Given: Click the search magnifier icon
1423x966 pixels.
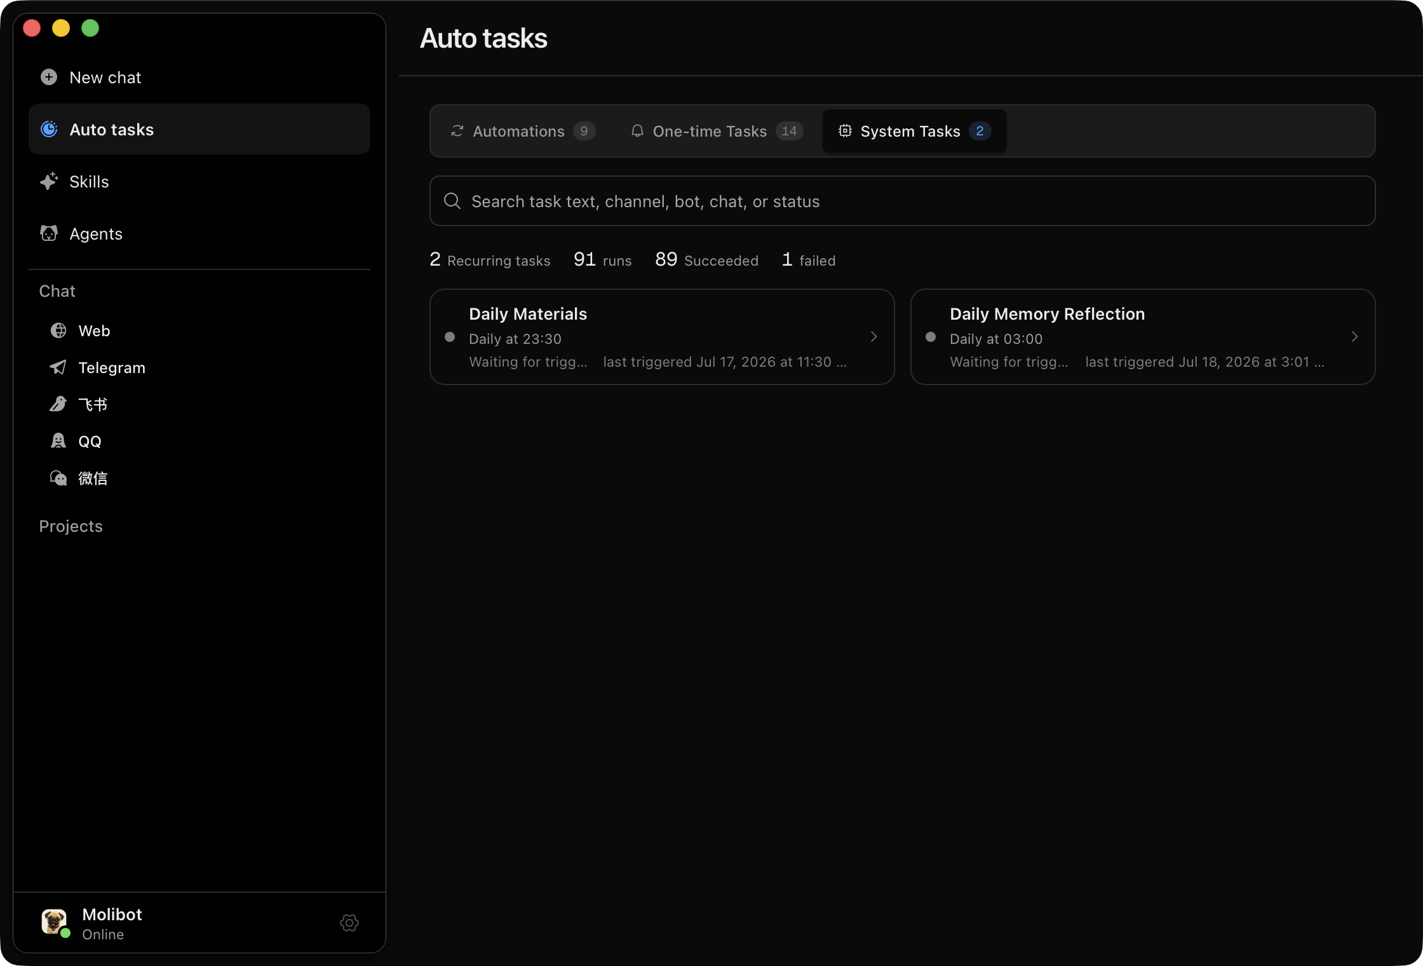Looking at the screenshot, I should click(452, 201).
